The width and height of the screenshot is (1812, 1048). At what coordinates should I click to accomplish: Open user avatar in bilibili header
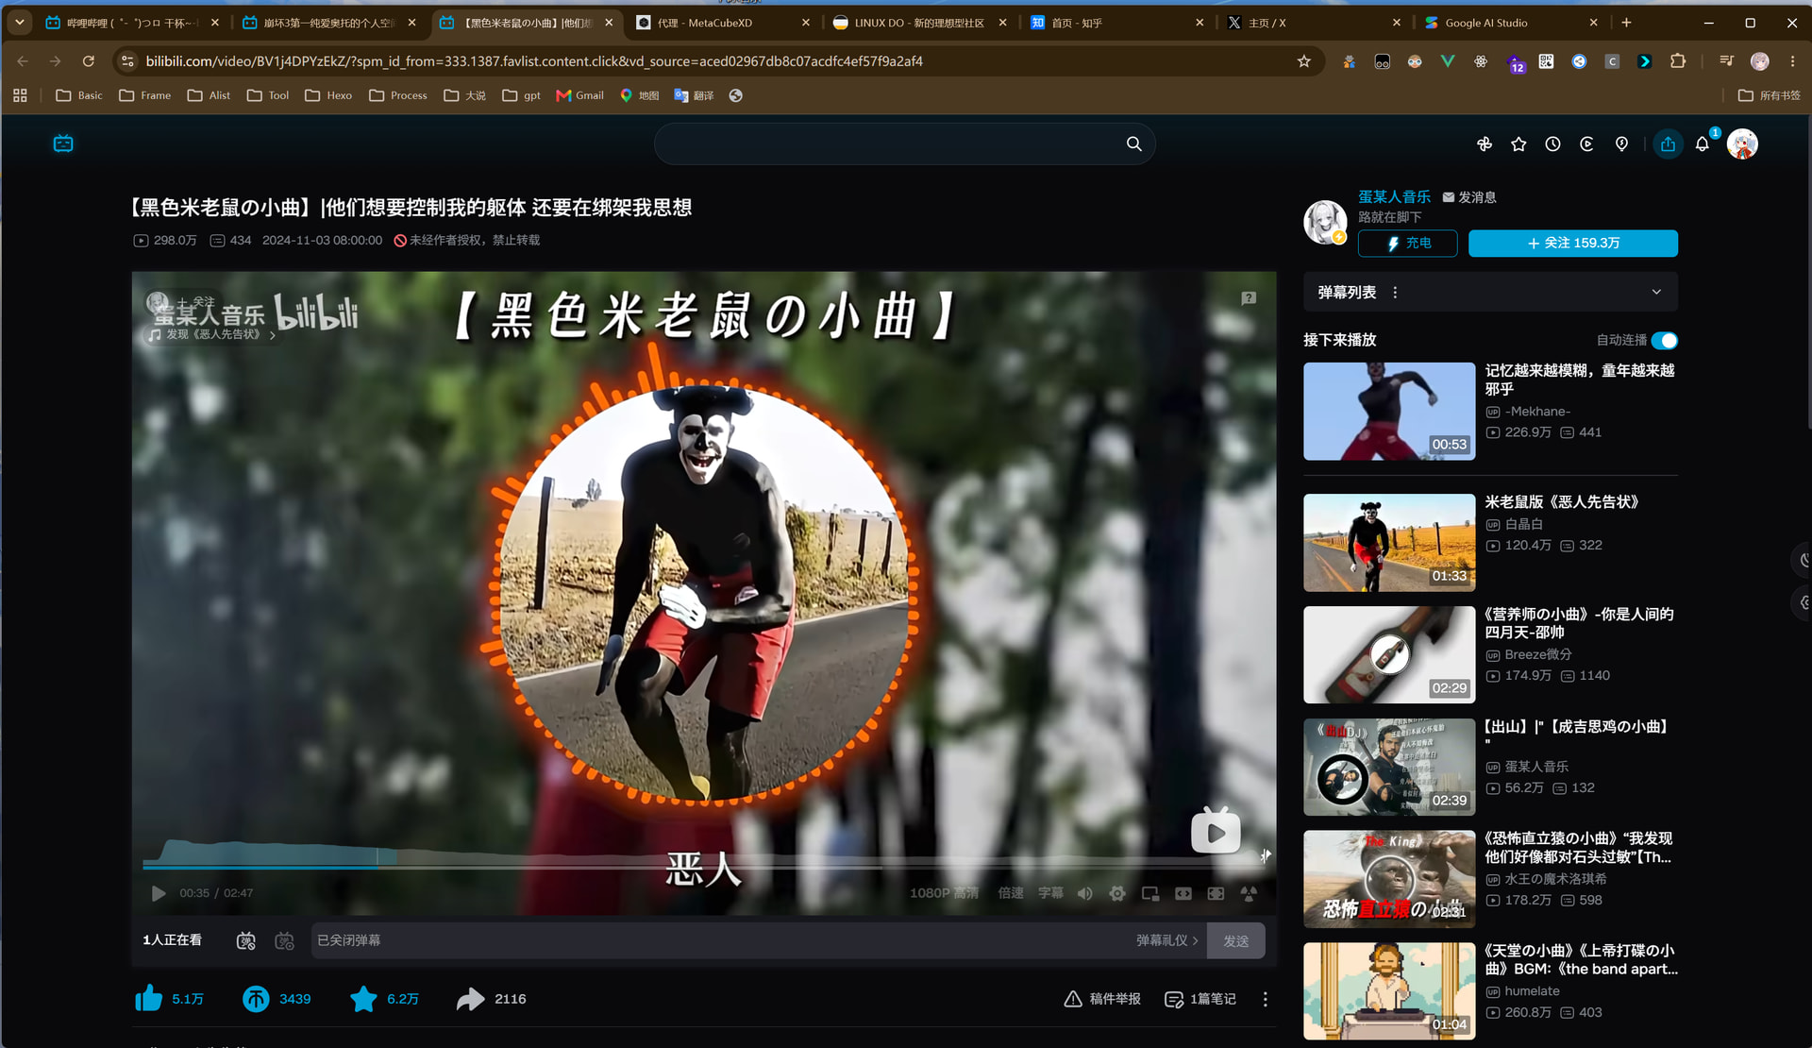click(1742, 144)
